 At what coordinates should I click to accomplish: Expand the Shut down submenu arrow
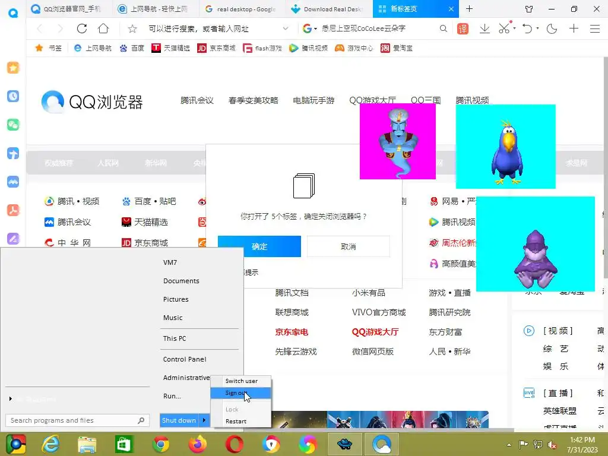pyautogui.click(x=204, y=420)
